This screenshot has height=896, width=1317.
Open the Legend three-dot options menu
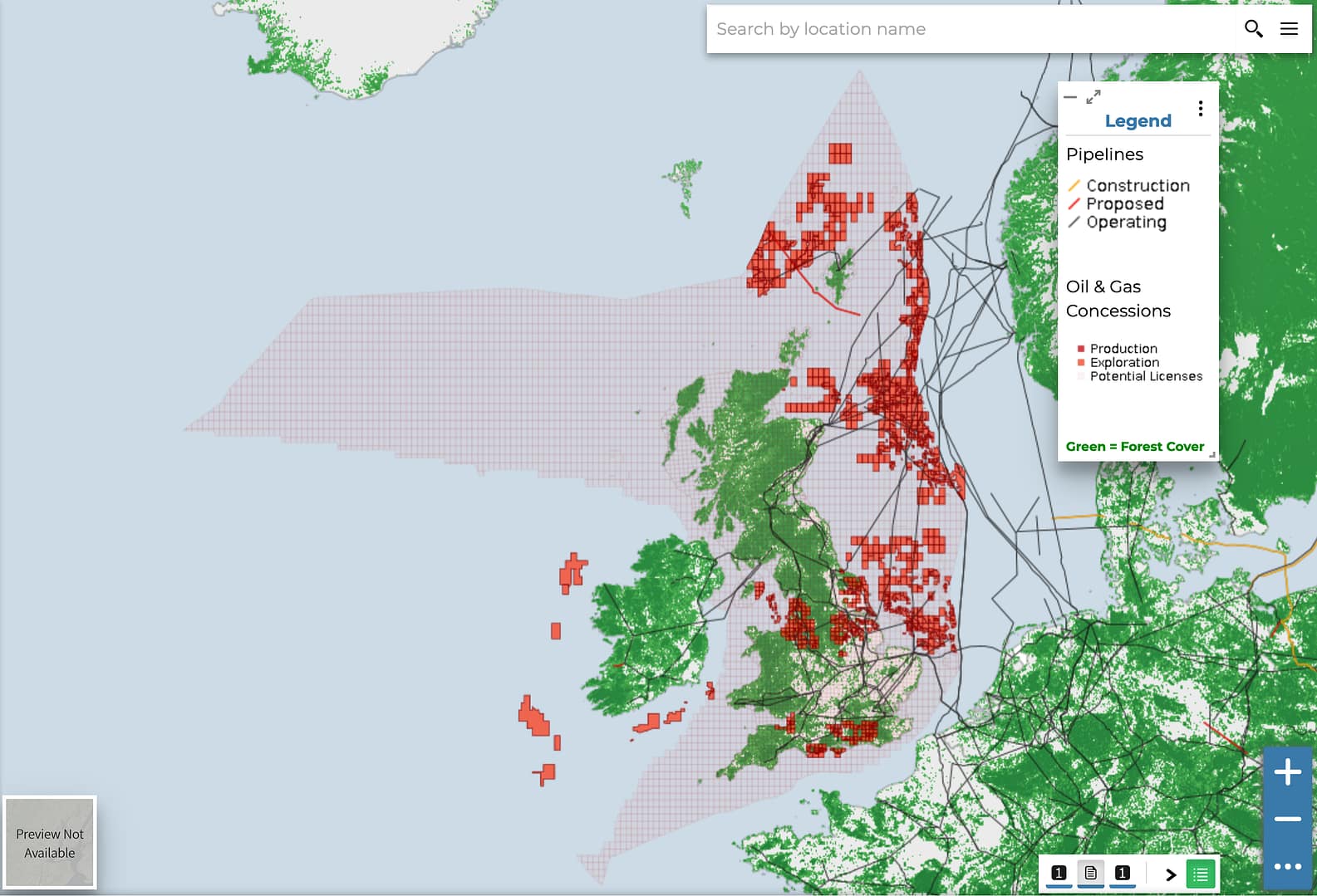tap(1200, 109)
